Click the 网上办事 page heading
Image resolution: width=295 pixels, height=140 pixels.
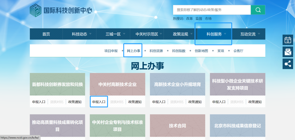147,66
